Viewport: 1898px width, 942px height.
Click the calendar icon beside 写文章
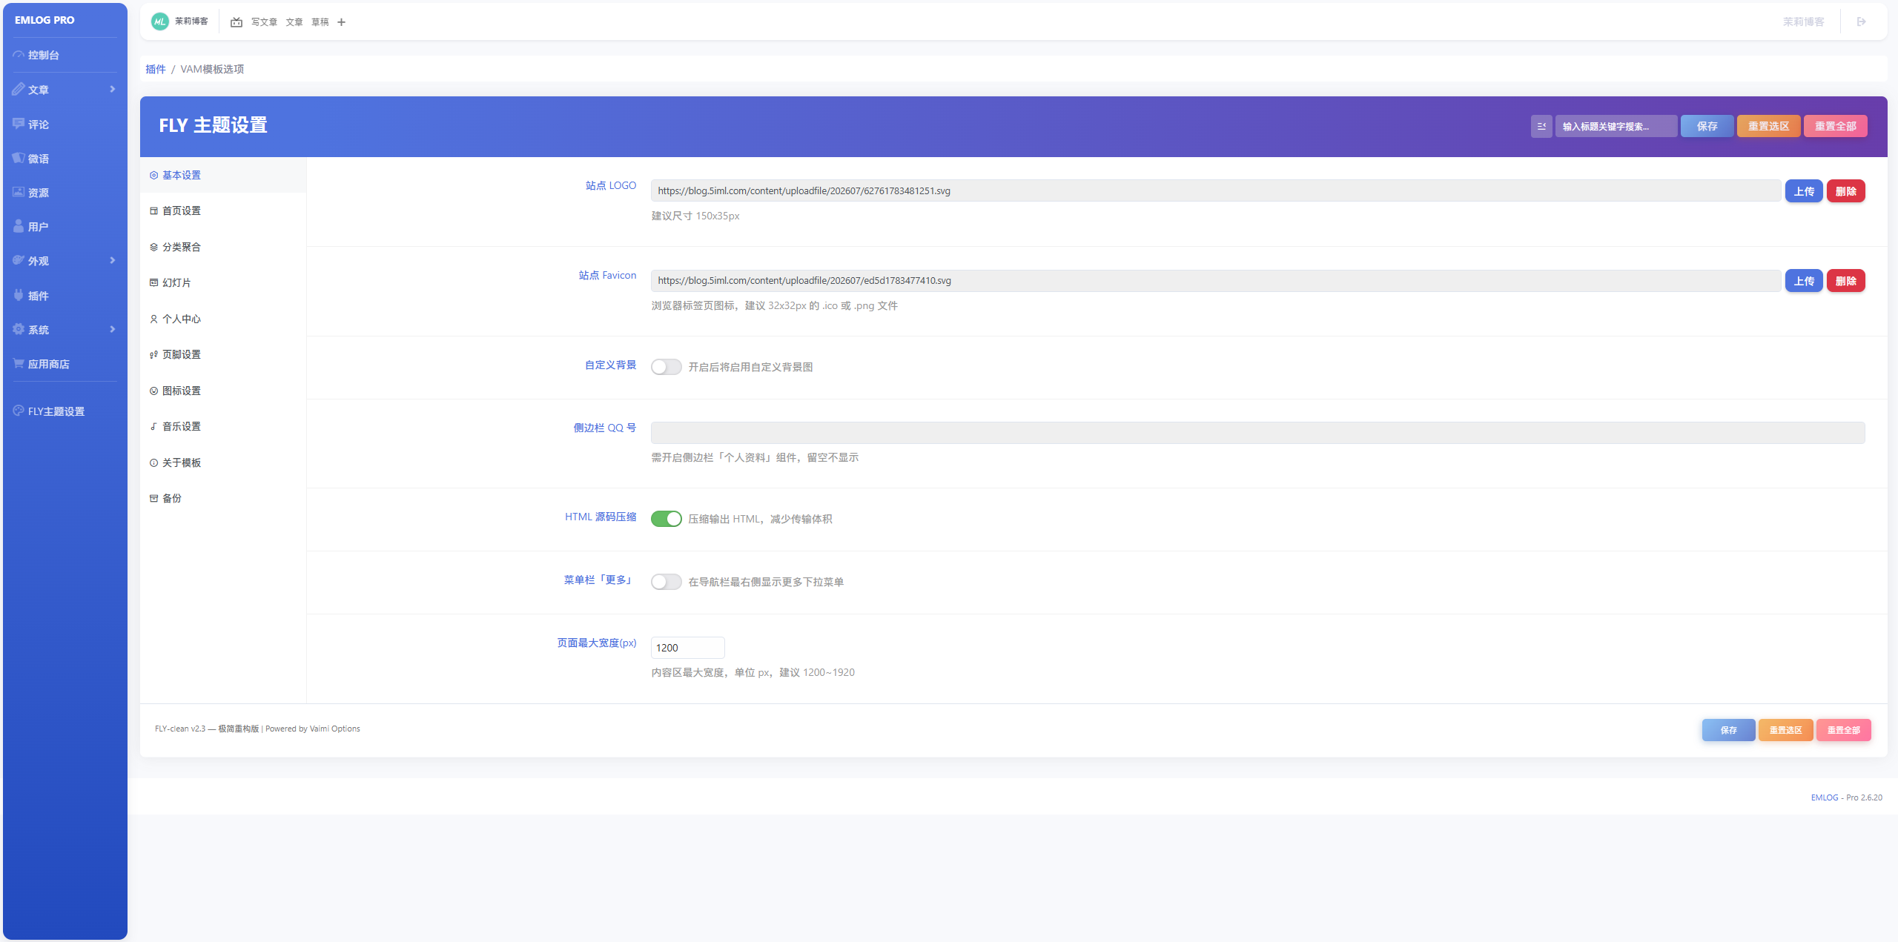coord(237,22)
